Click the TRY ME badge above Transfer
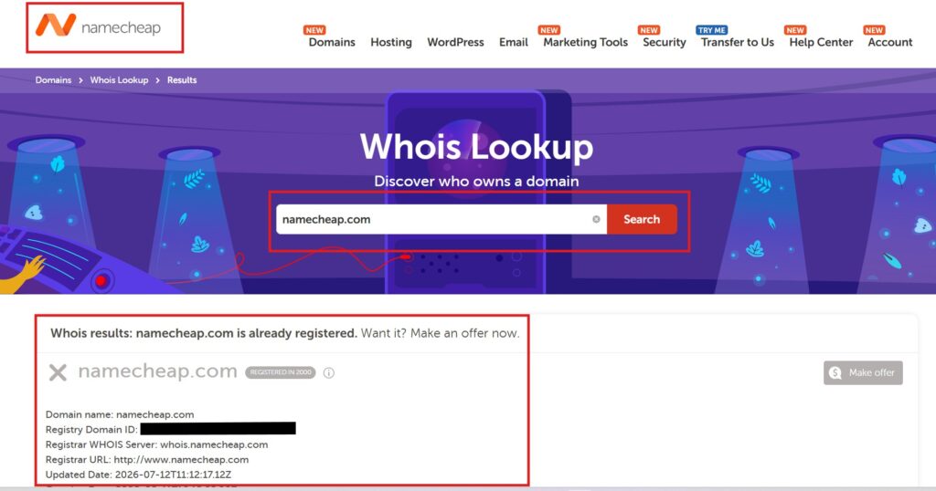Viewport: 936px width, 491px height. pos(711,30)
